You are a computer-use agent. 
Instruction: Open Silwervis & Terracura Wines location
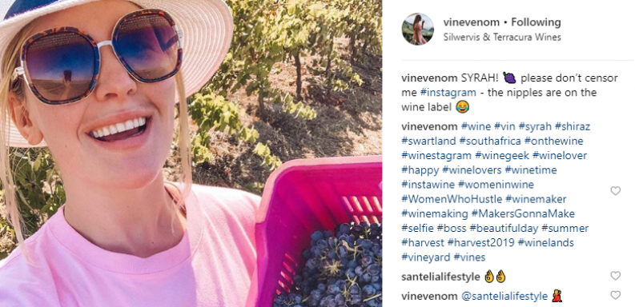click(x=502, y=38)
